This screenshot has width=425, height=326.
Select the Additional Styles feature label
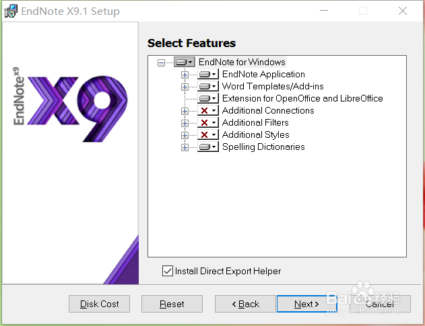255,134
